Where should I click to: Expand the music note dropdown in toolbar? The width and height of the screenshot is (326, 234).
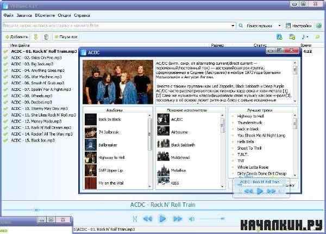click(305, 37)
